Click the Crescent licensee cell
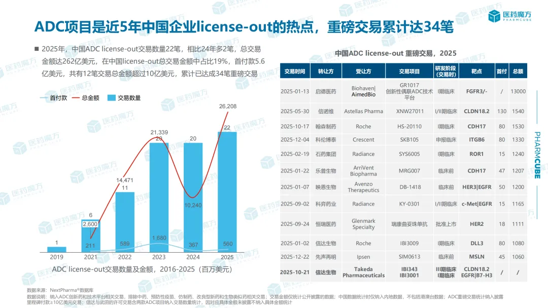This screenshot has height=308, width=548. 363,140
